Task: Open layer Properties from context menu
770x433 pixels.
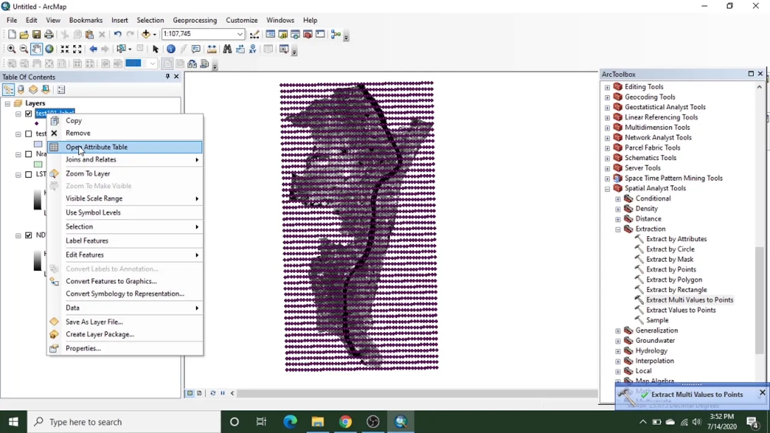Action: (125, 348)
